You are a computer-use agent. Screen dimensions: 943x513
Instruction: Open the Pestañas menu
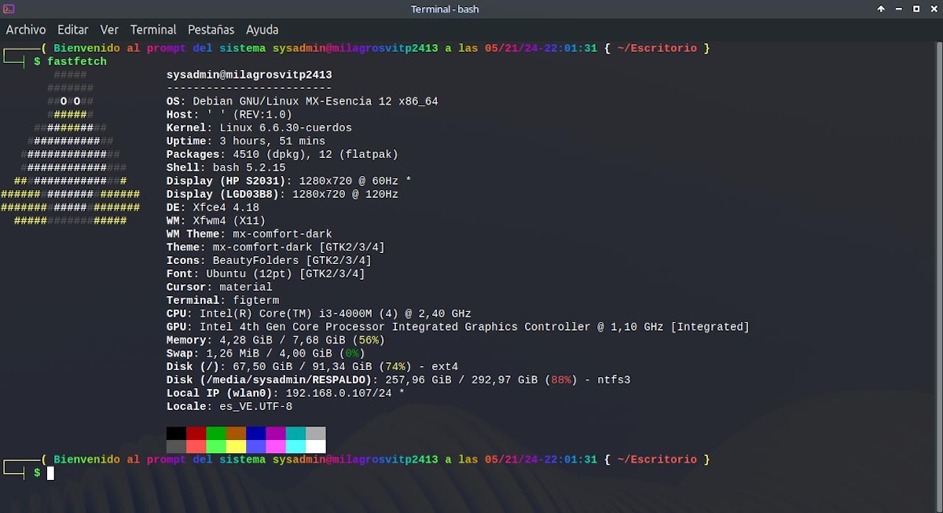pyautogui.click(x=211, y=30)
